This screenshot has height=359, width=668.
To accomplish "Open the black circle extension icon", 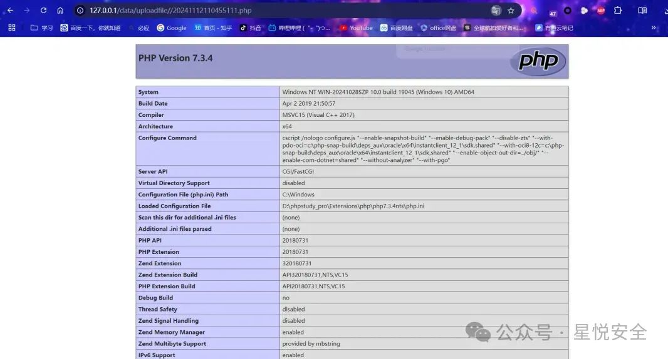I will click(x=568, y=11).
